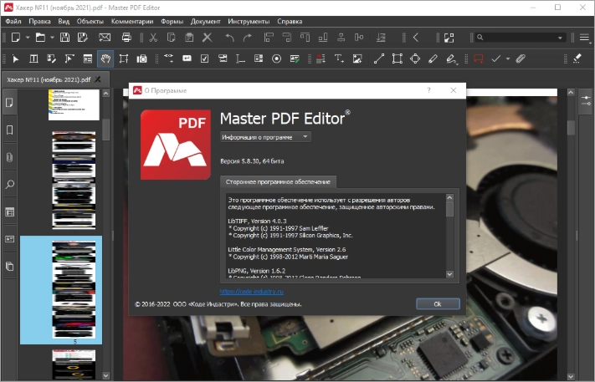595x382 pixels.
Task: Click the LibTIFF, Version 4.0.3 line
Action: 257,221
